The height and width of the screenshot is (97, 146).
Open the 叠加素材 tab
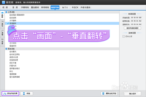[x=35, y=7]
